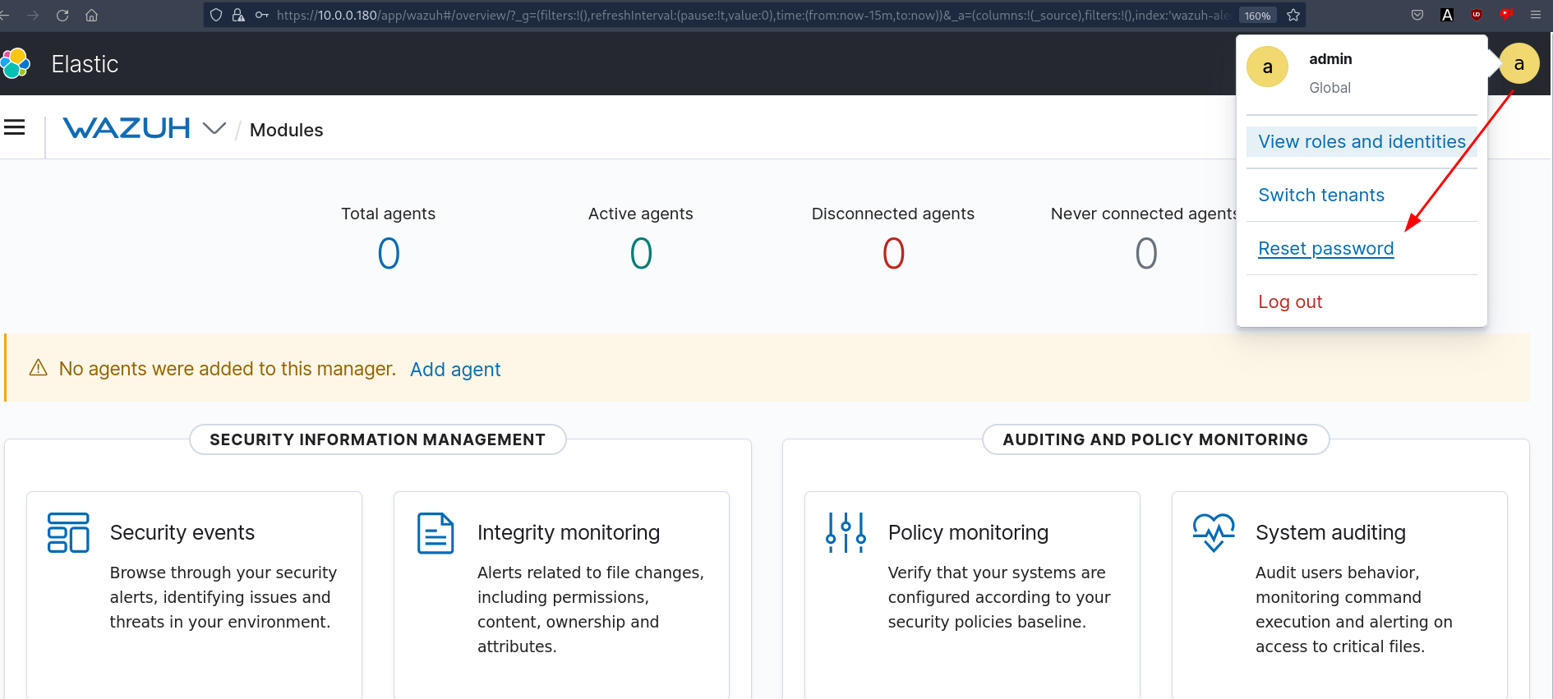Log out of the admin account

click(x=1290, y=301)
